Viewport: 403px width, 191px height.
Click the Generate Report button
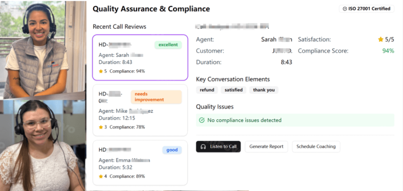coord(266,147)
